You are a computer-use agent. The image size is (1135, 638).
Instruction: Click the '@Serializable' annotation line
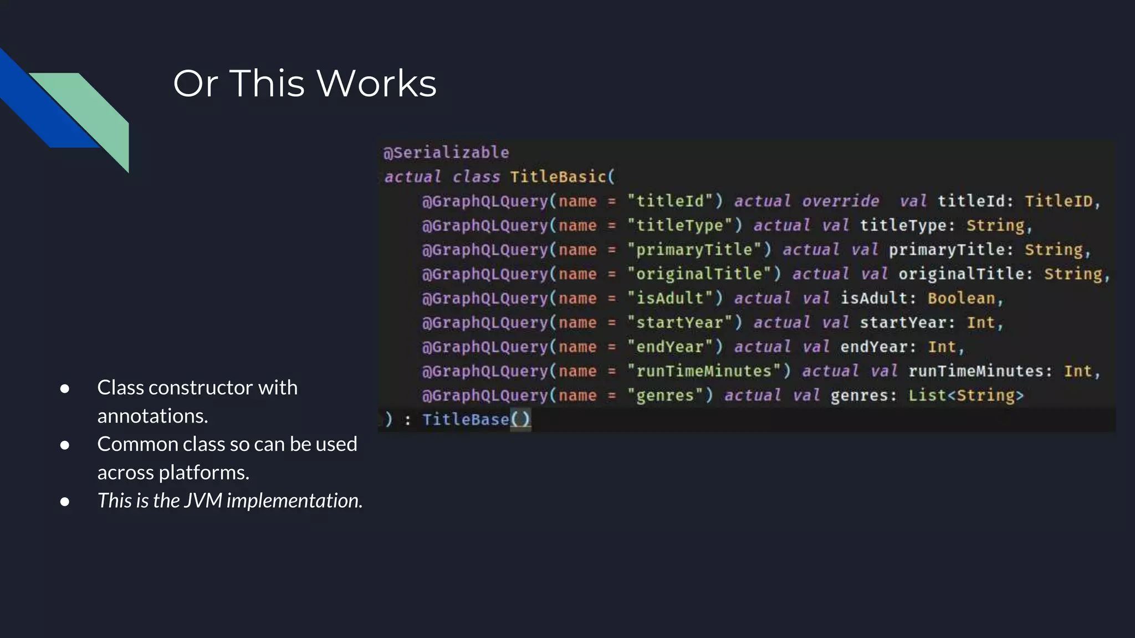[446, 152]
